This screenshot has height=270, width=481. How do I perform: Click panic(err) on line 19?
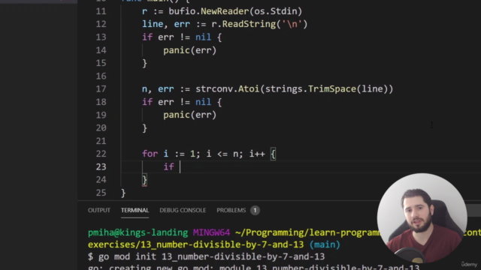190,115
